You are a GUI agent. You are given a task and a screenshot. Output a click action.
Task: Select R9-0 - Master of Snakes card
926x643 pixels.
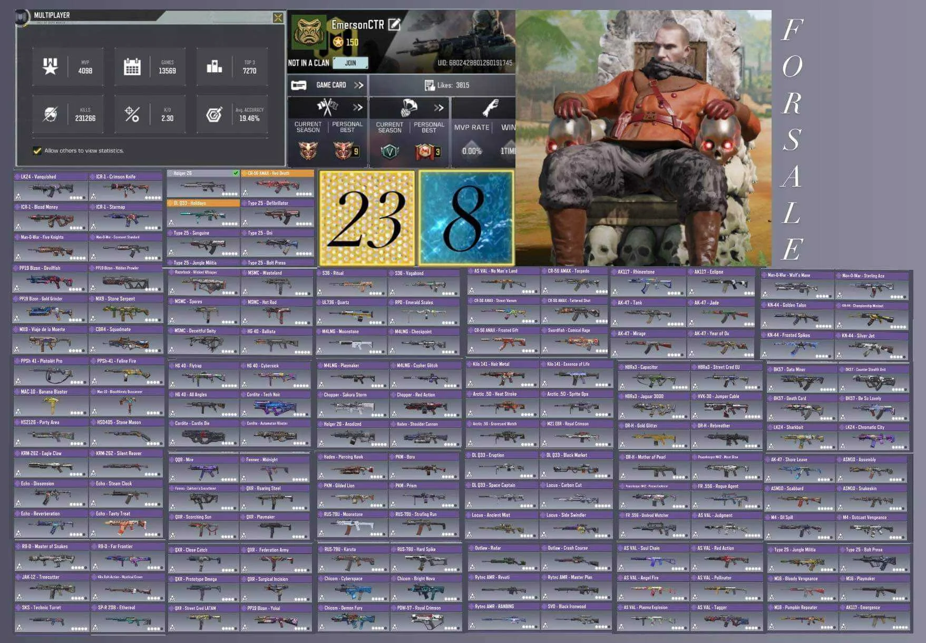pyautogui.click(x=52, y=557)
